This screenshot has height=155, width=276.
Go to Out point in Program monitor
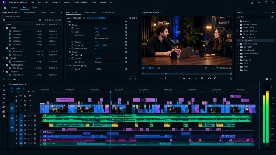click(202, 78)
